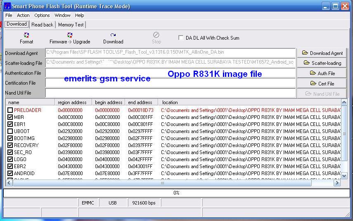This screenshot has width=353, height=221.
Task: Click the USB status bar entry
Action: tap(113, 203)
